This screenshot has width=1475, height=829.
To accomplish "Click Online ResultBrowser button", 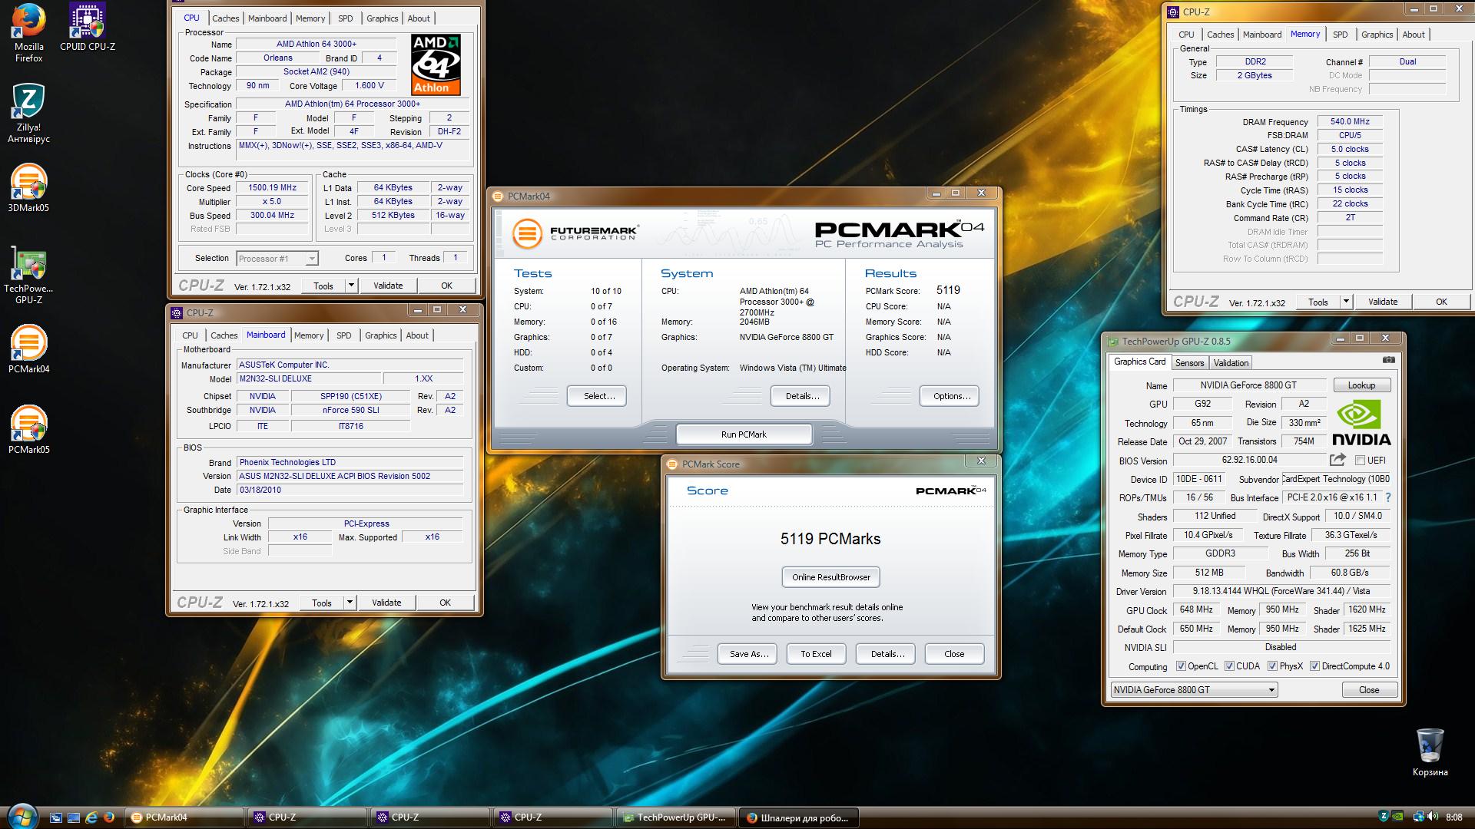I will pos(831,577).
